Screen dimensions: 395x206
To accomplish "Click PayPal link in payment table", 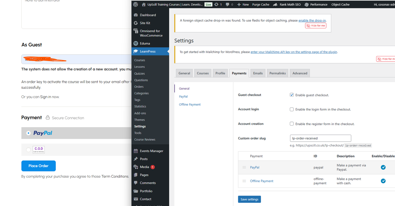I will click(255, 167).
